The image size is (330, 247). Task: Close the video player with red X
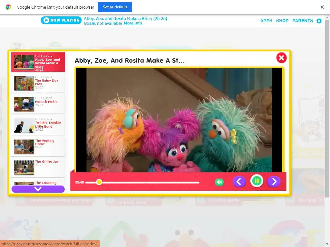point(281,58)
